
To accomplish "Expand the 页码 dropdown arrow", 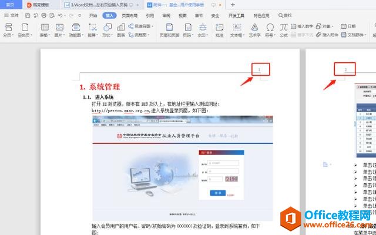I will click(193, 35).
